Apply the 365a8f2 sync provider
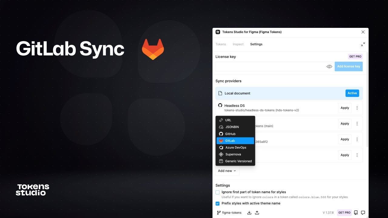Viewport: 388px width, 218px height. click(345, 139)
